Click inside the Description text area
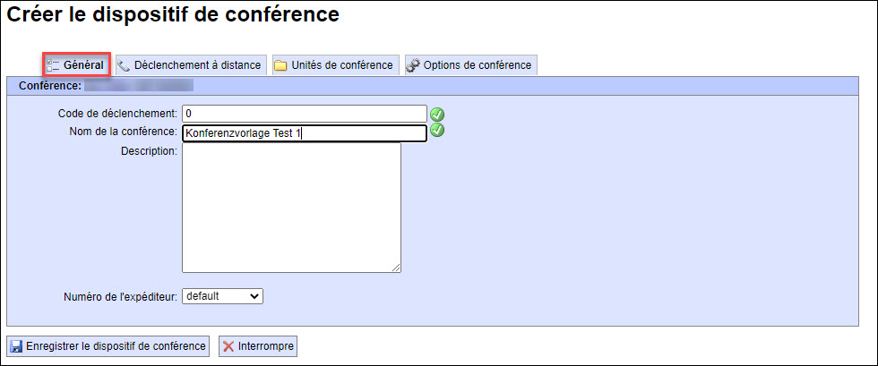Viewport: 878px width, 366px height. pyautogui.click(x=291, y=208)
